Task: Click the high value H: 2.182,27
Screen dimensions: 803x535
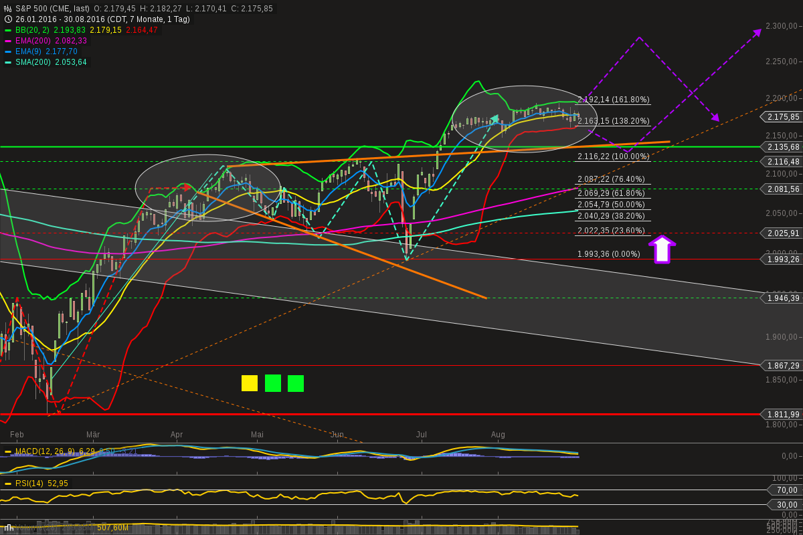Action: (160, 9)
